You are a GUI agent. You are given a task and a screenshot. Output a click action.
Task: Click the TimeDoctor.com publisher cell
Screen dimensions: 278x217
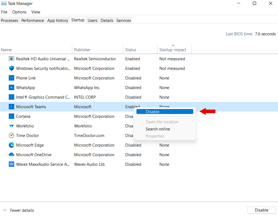click(x=89, y=136)
